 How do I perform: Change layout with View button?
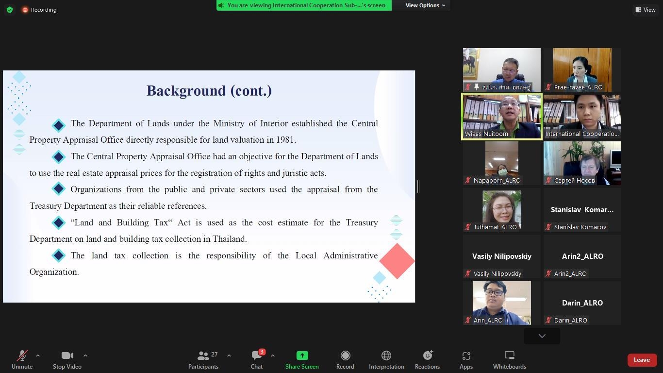(x=646, y=10)
